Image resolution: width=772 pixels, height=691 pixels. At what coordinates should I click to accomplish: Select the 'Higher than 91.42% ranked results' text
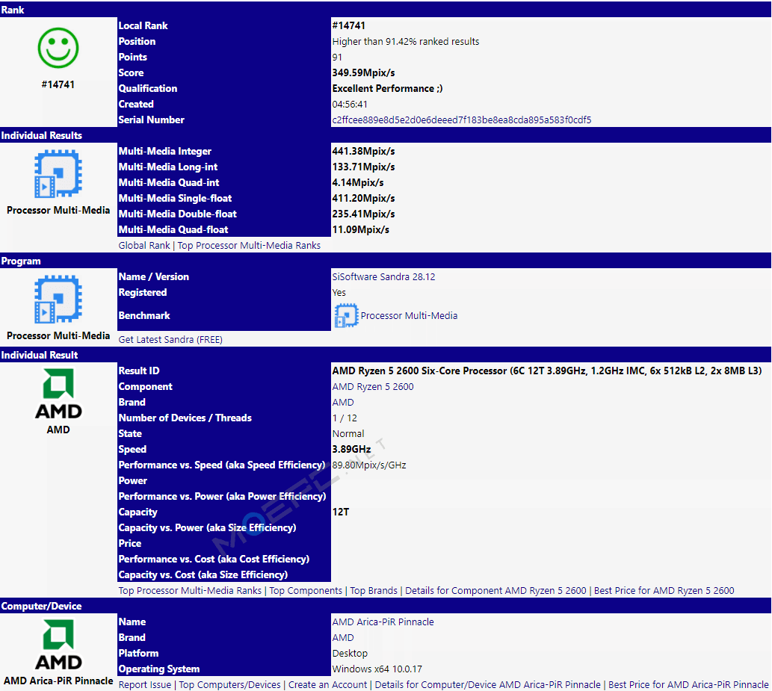[x=405, y=41]
